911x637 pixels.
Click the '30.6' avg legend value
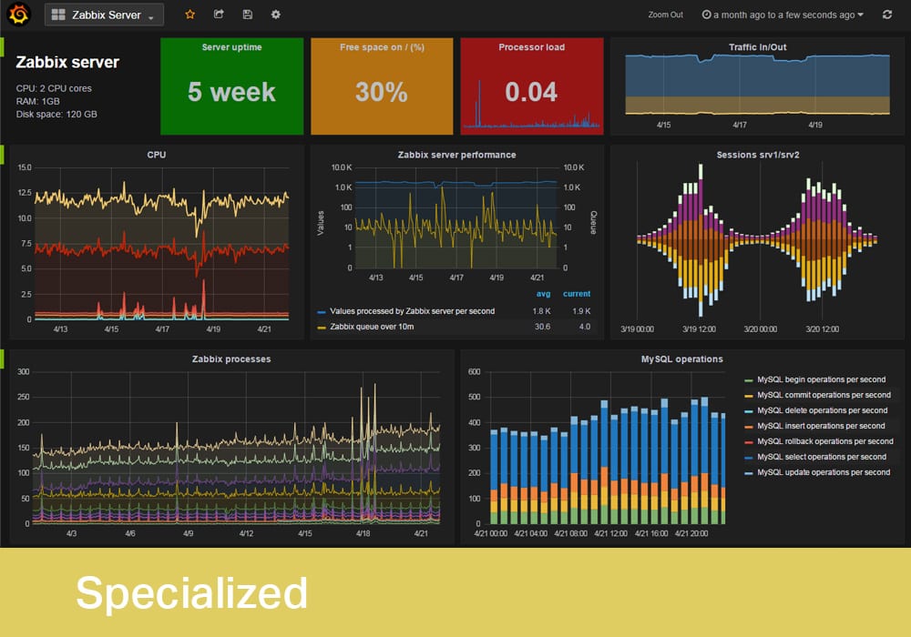[x=543, y=327]
